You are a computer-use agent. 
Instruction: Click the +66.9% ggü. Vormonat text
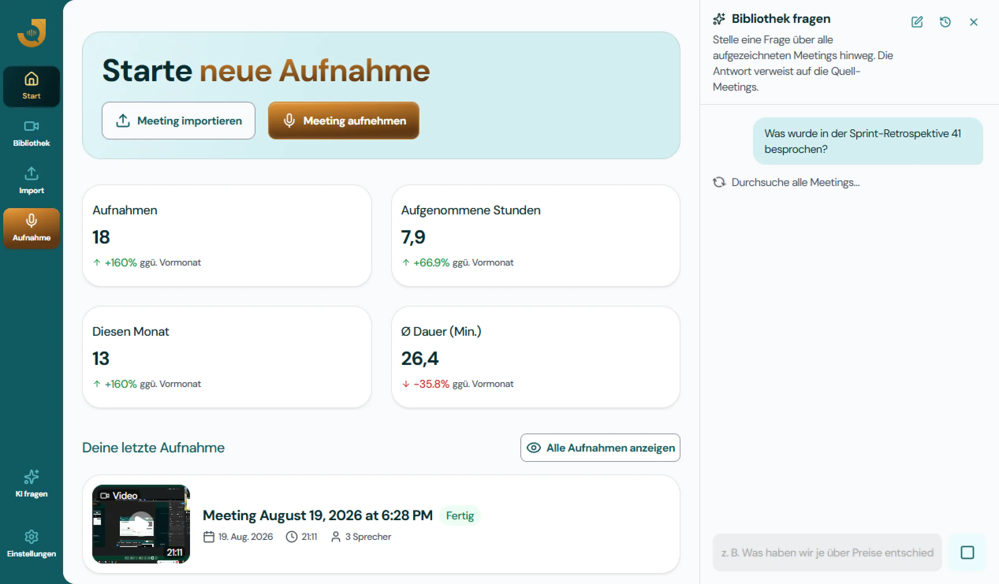(x=463, y=262)
